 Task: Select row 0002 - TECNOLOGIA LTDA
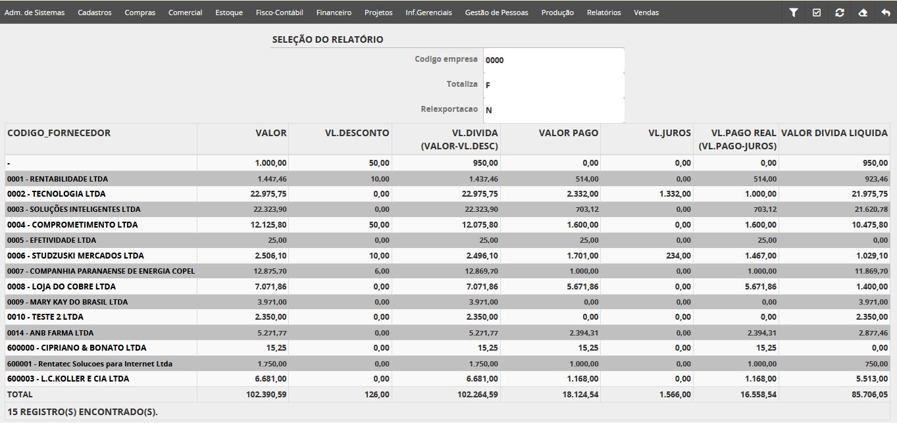tap(448, 194)
